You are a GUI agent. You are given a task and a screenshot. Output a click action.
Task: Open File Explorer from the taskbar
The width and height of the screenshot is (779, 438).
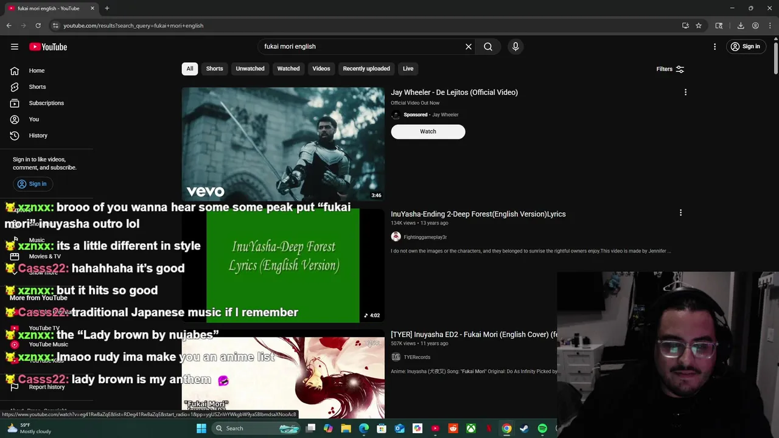346,428
